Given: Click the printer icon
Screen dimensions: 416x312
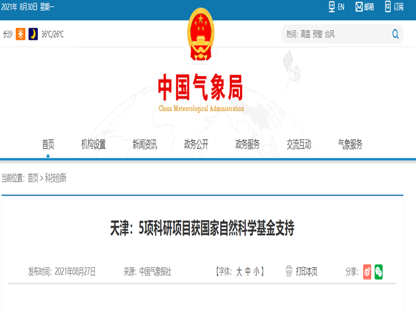Looking at the screenshot, I should coord(289,271).
